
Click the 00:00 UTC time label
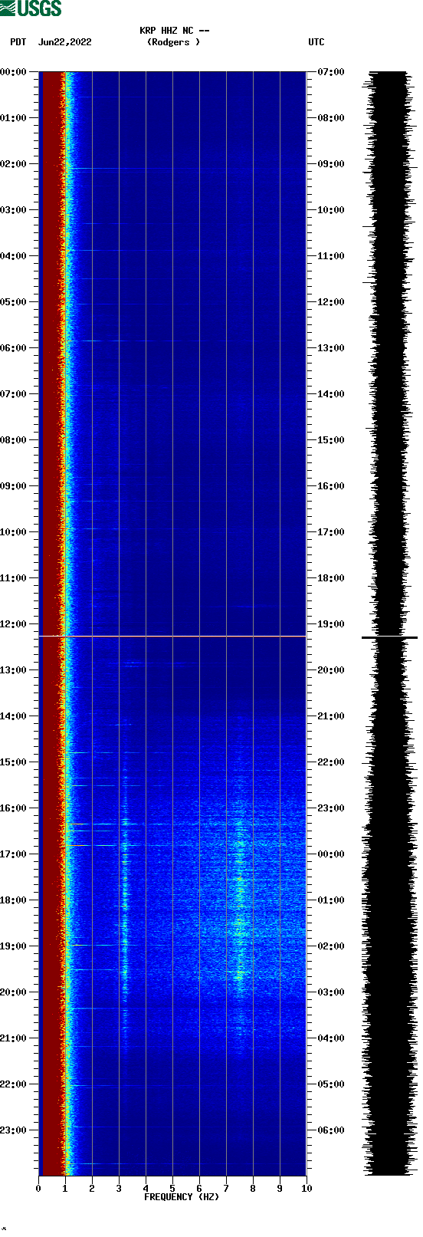point(331,854)
